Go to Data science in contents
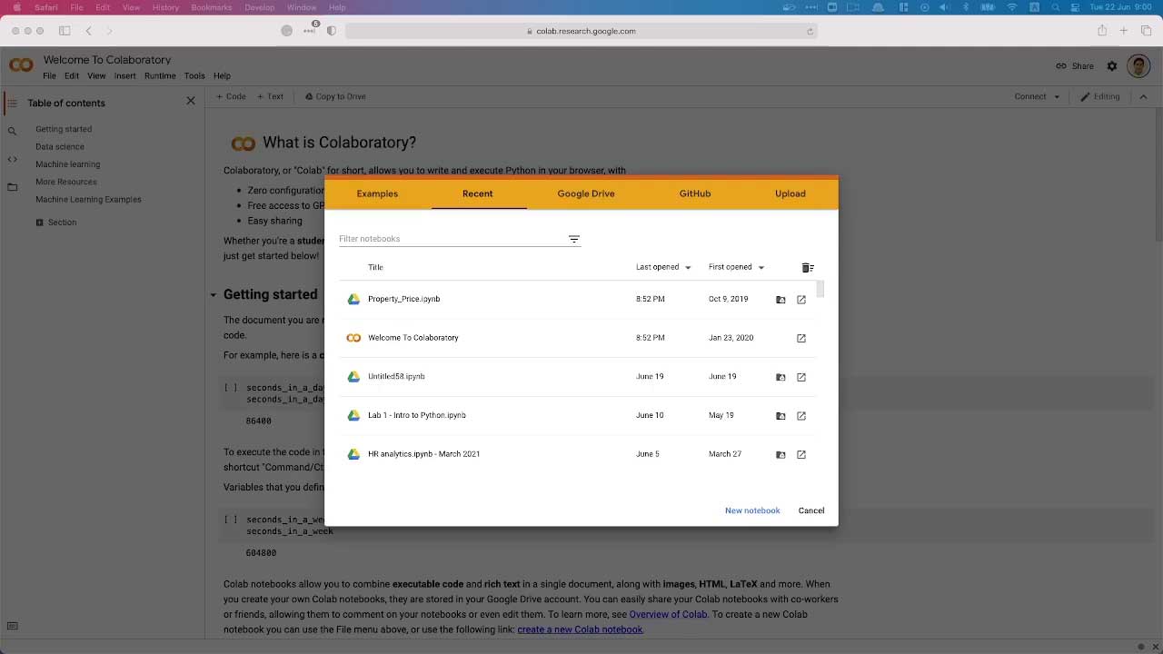The width and height of the screenshot is (1163, 654). click(60, 146)
